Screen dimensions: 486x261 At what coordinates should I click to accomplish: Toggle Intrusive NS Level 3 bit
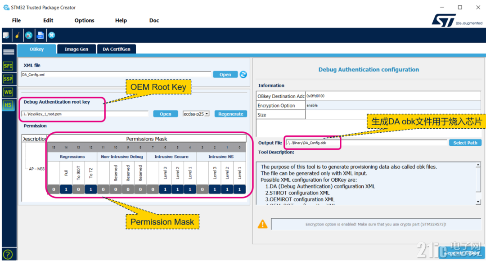[x=215, y=189]
